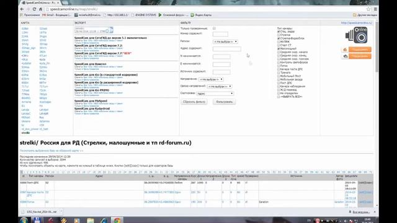
Task: Check the Контроль светофоров option
Action: [x=279, y=62]
